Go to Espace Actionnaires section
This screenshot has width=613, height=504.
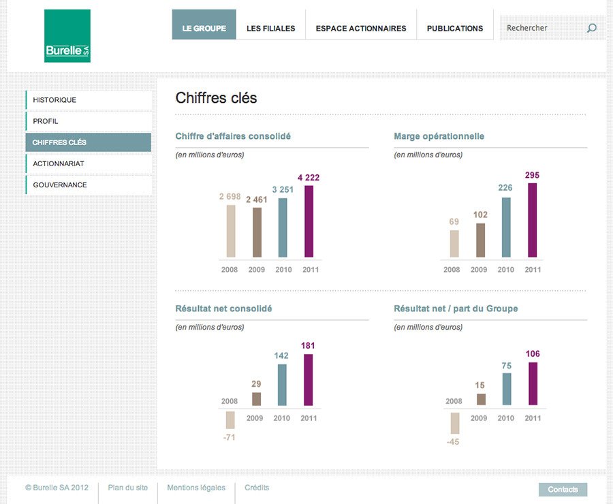point(360,28)
